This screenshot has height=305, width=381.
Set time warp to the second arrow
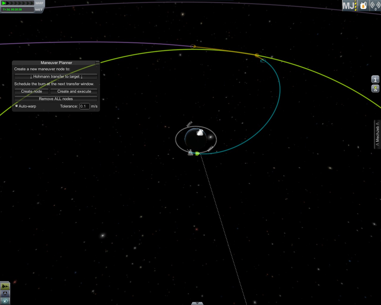pos(8,3)
